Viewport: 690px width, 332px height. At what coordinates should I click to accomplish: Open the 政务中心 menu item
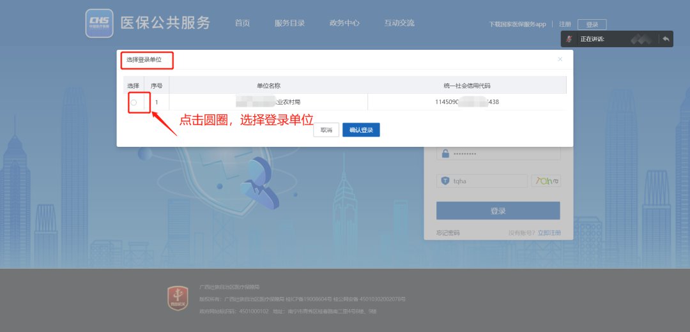[344, 23]
